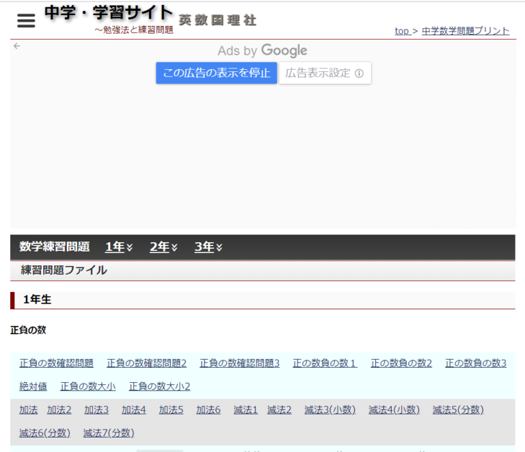Click the info icon on 広告表示設定

tap(359, 73)
